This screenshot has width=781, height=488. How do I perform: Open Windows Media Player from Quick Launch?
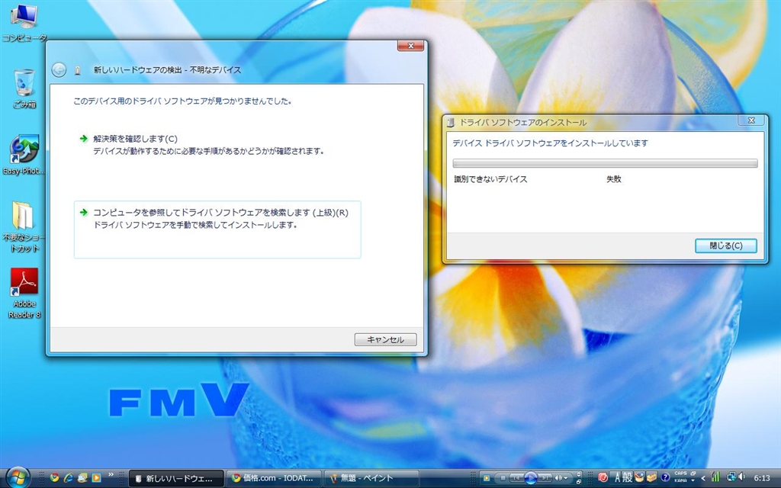coord(96,478)
